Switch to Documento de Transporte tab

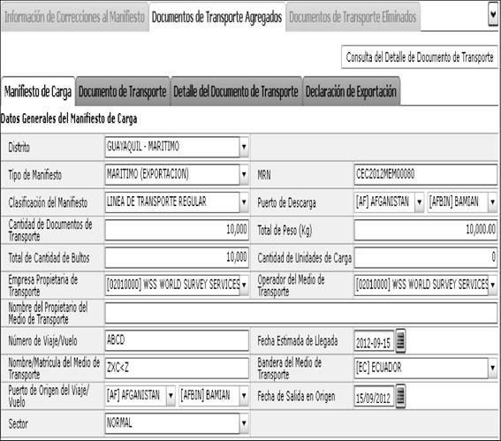(123, 91)
